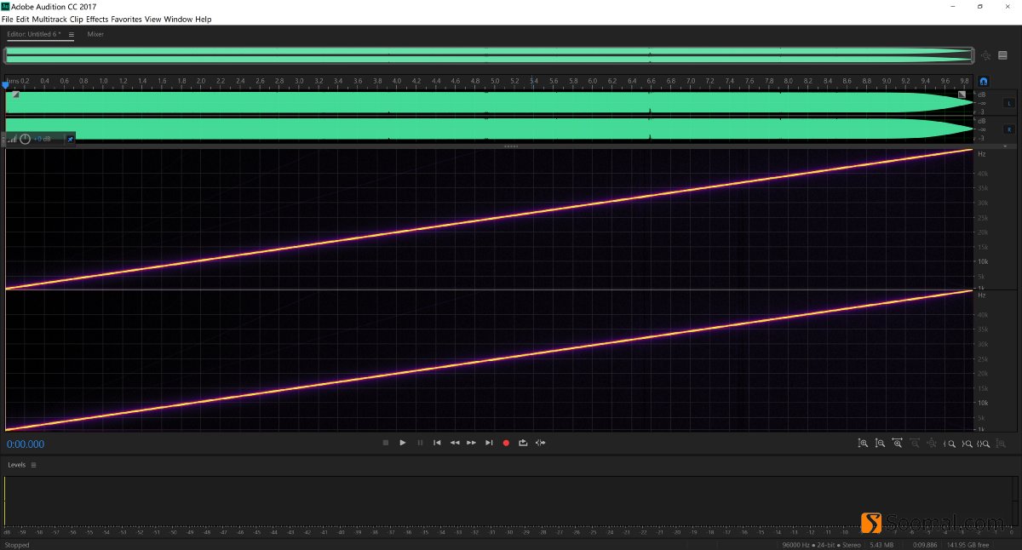The height and width of the screenshot is (550, 1022).
Task: Enable the left (L) channel toggle
Action: [1009, 102]
